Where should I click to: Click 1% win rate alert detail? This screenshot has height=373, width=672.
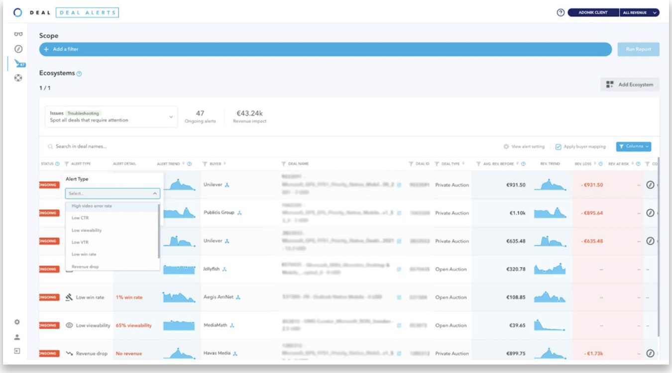[x=129, y=297]
